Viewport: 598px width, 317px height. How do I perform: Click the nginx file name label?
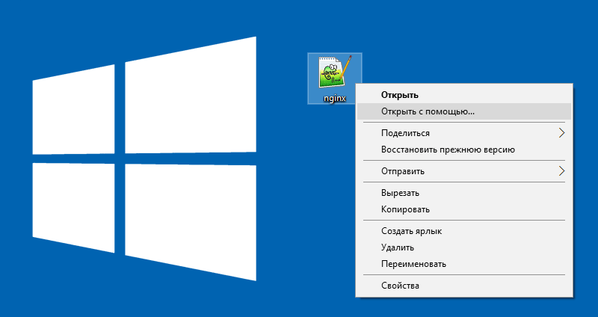[335, 98]
